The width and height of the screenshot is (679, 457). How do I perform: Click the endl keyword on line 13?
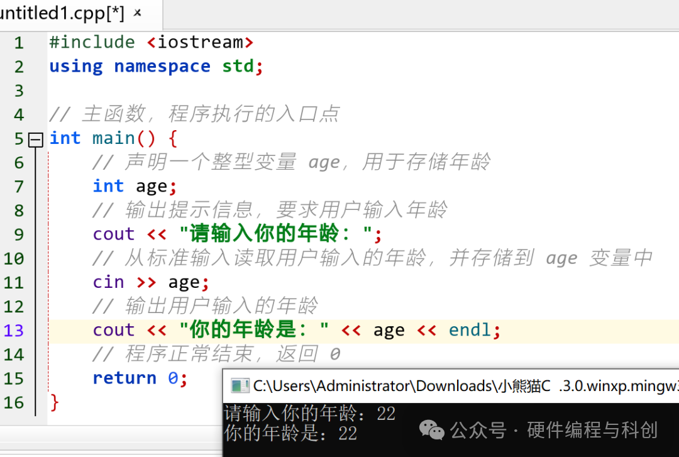coord(470,330)
